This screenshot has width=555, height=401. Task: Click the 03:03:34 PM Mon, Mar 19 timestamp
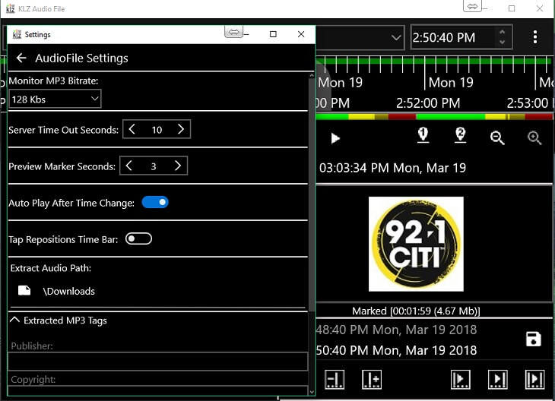point(392,168)
